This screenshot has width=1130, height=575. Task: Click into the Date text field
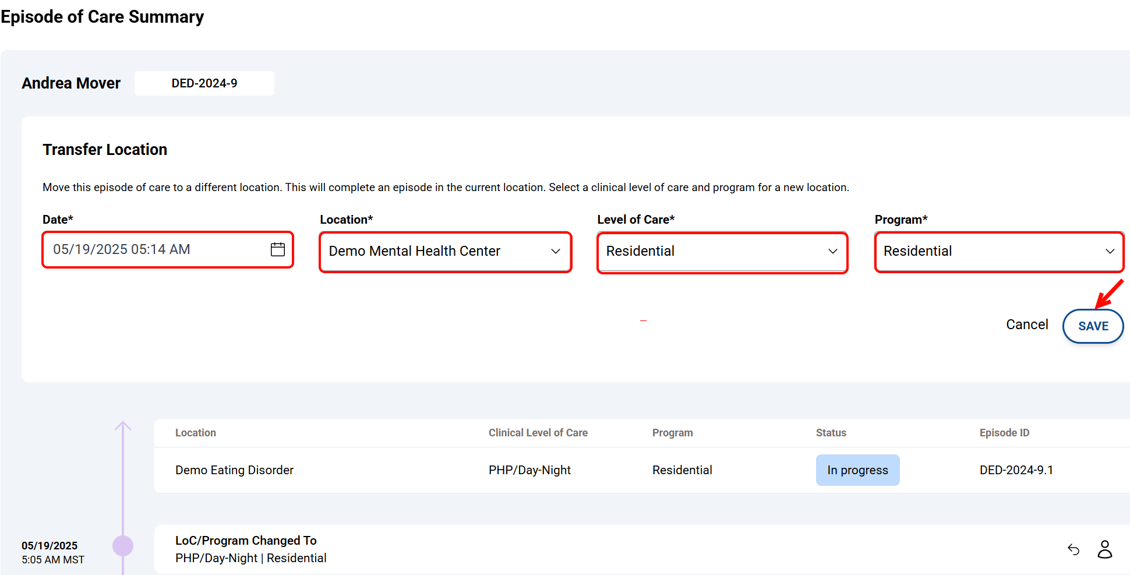pos(151,249)
